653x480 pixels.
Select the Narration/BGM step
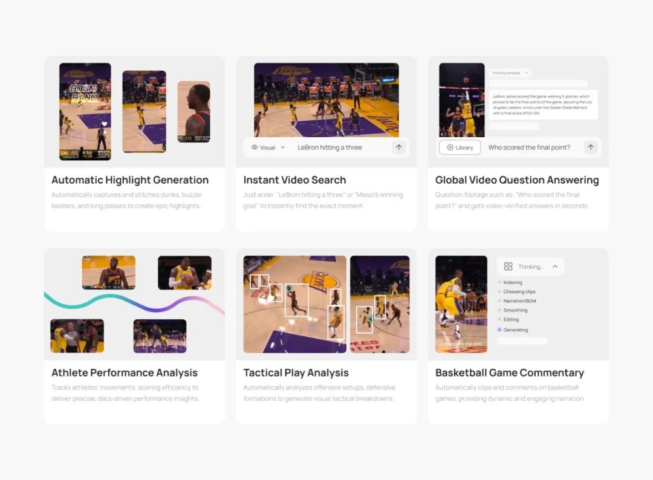pos(517,300)
